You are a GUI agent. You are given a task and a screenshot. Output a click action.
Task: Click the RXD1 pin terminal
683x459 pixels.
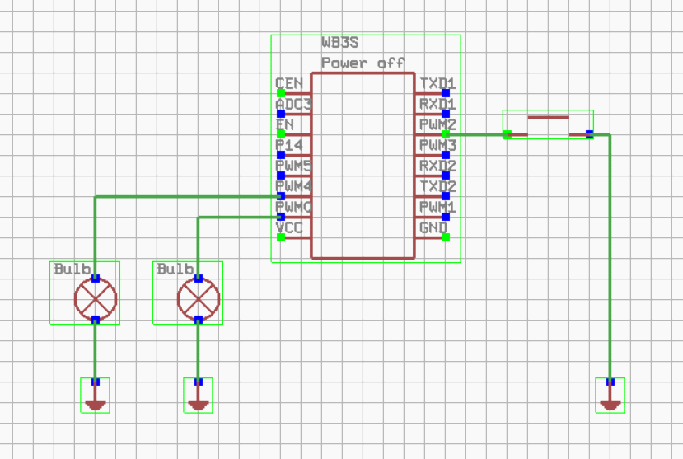coord(446,114)
